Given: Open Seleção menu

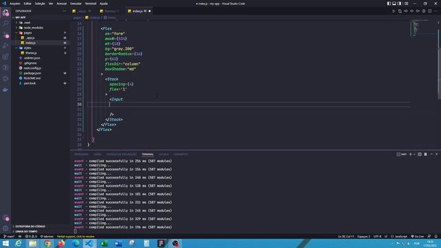Looking at the screenshot, I should tap(40, 3).
